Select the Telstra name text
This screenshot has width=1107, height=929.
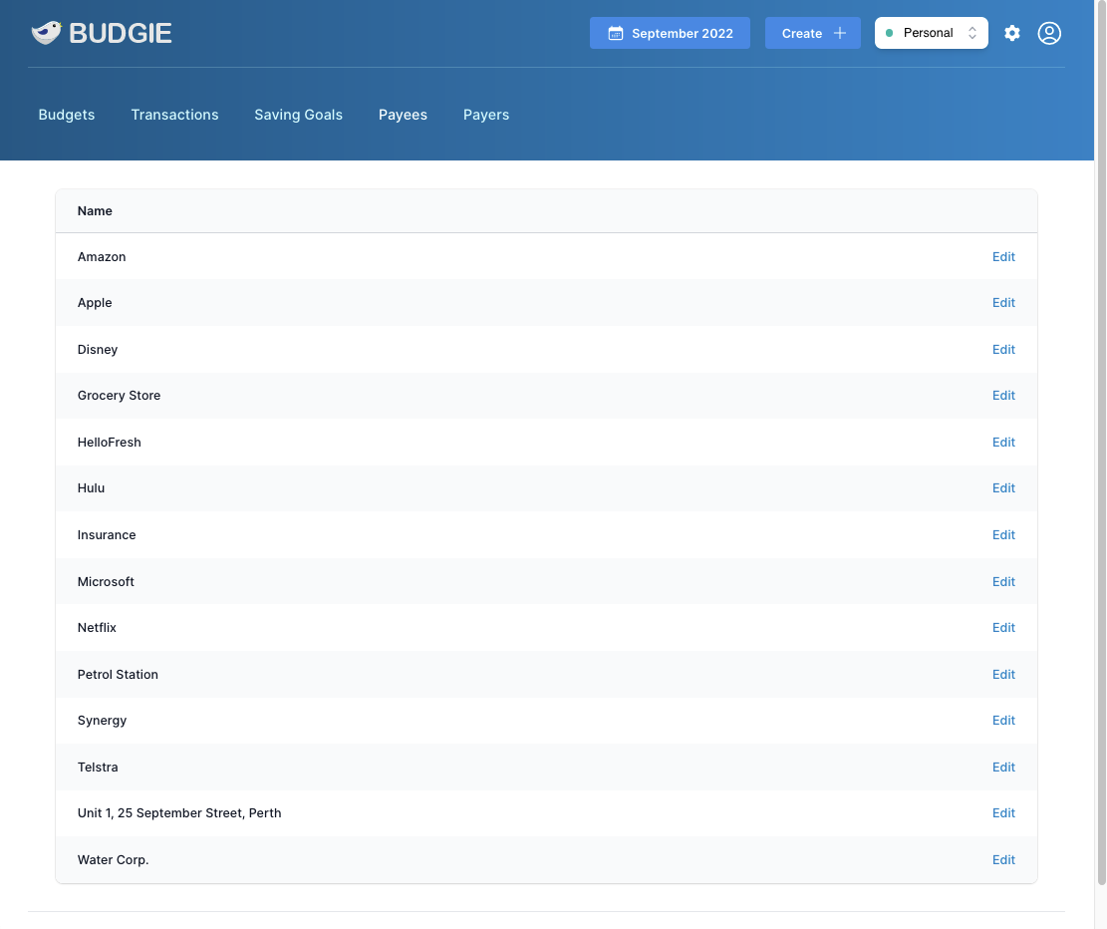(x=98, y=767)
